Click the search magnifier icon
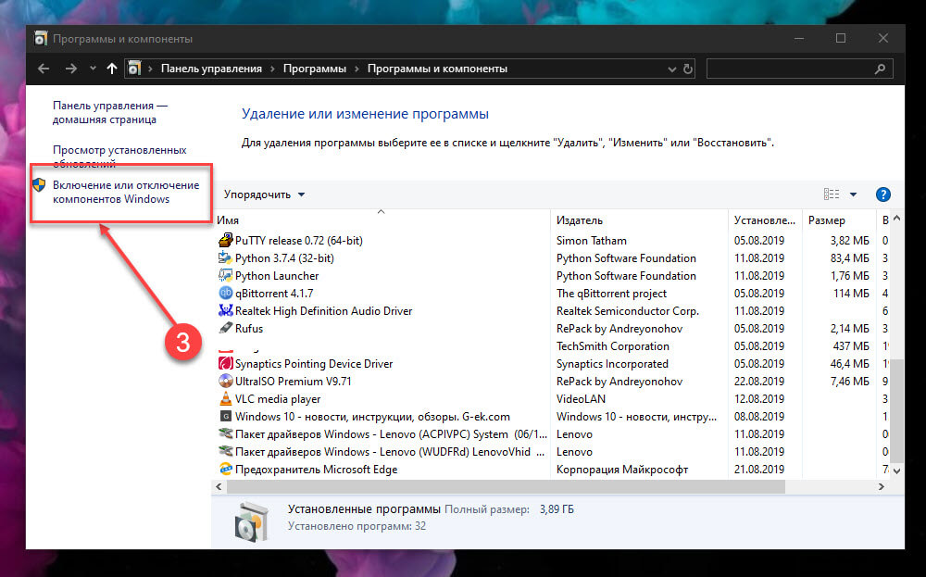 point(880,69)
